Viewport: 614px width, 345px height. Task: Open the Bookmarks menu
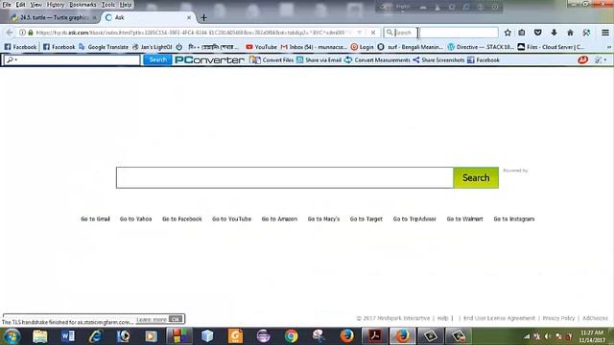click(83, 5)
